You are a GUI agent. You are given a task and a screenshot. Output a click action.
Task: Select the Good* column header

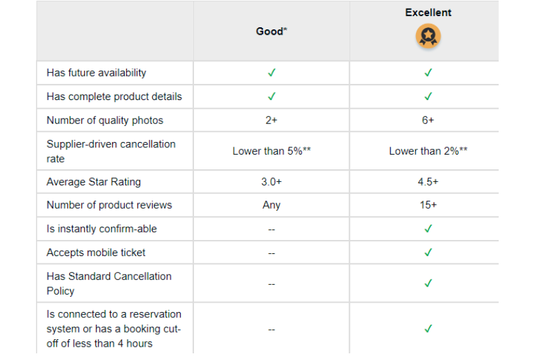pyautogui.click(x=271, y=31)
